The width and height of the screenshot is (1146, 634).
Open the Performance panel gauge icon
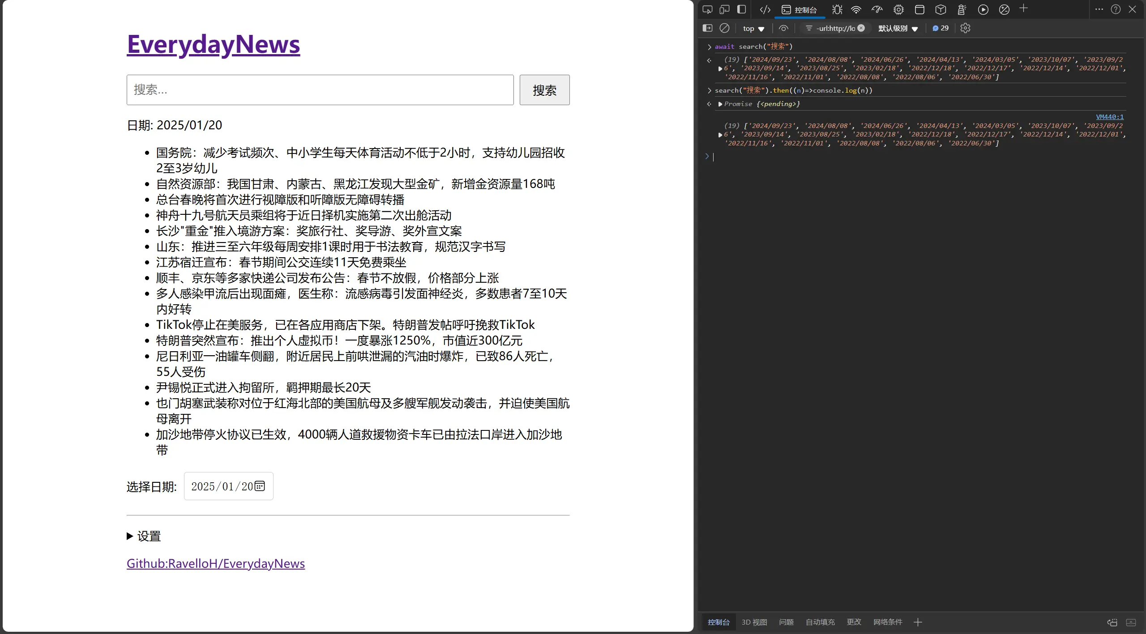[877, 9]
